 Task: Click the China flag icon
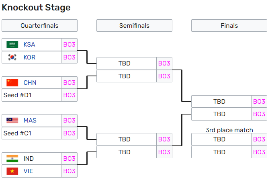coord(12,82)
